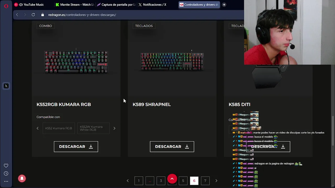335x188 pixels.
Task: Switch to the Captura de pantalla tab
Action: 116,4
